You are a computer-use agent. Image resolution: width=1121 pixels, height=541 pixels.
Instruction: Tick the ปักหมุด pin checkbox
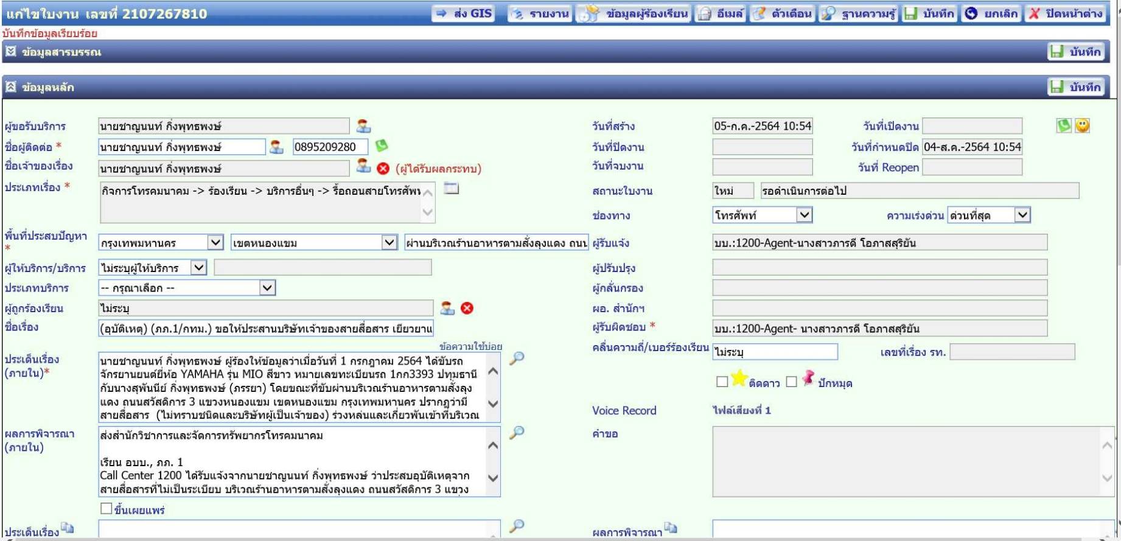click(x=791, y=382)
